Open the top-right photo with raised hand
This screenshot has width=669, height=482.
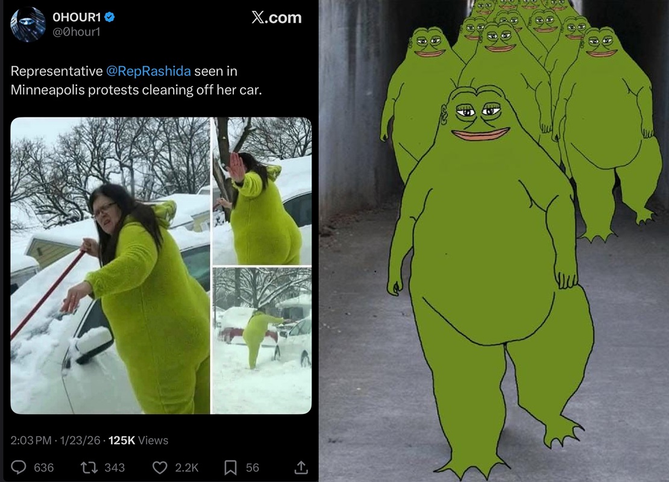262,191
